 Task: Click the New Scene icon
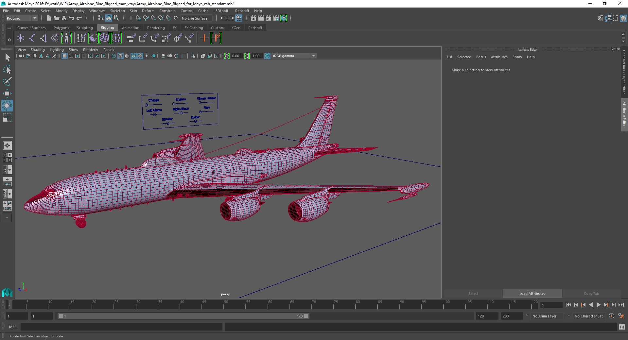(x=49, y=18)
